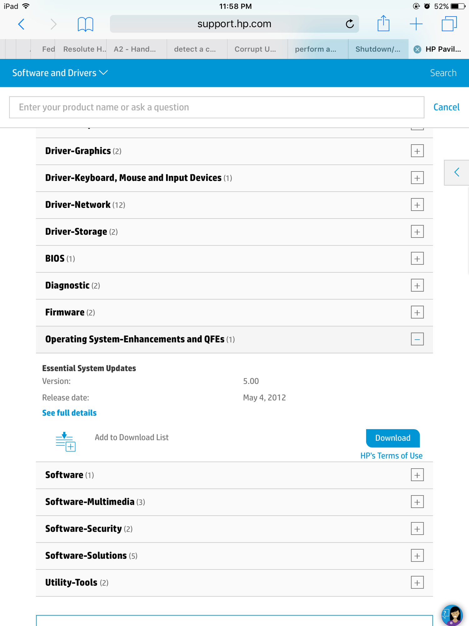This screenshot has width=469, height=626.
Task: Open HP's Terms of Use link
Action: (x=391, y=456)
